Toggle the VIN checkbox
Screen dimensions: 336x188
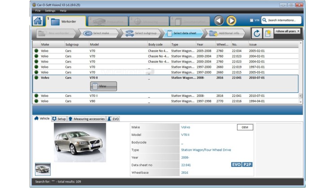(251, 20)
